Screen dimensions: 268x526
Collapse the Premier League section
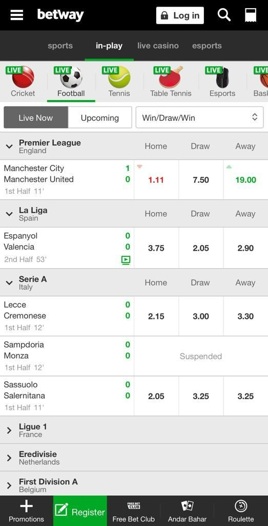pos(9,146)
